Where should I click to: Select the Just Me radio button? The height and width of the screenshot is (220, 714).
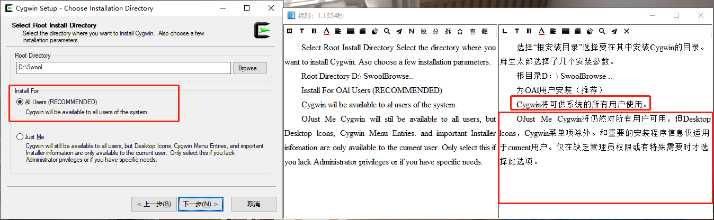tap(20, 136)
